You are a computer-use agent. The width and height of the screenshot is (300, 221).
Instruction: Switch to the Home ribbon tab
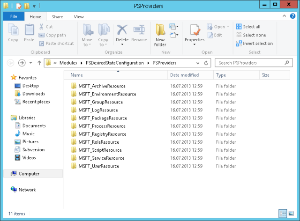click(x=35, y=17)
